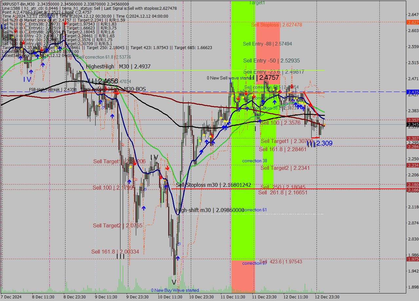Select the '0 New Sell wave started' annotation
This screenshot has width=419, height=301.
point(230,78)
